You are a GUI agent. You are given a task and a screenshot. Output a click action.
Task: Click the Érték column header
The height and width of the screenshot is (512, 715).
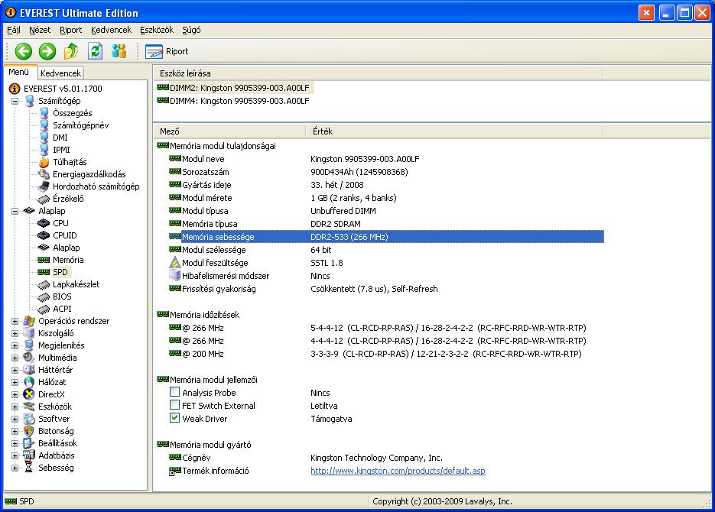point(454,131)
